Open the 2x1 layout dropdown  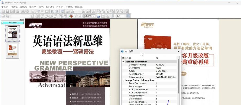pyautogui.click(x=124, y=16)
